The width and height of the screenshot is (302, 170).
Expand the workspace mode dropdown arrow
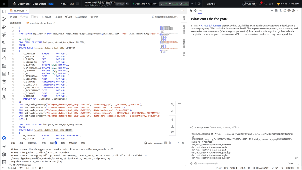coord(127,4)
